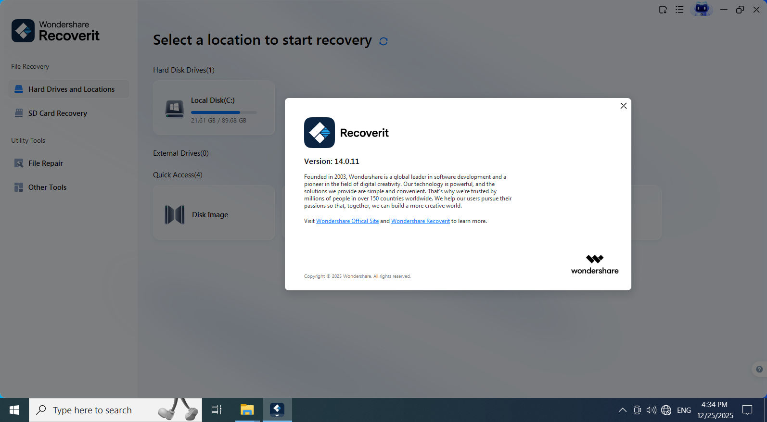Open the Windows Start menu
Image resolution: width=767 pixels, height=422 pixels.
point(14,410)
